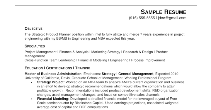Click Cross-Function Team Leadership text
This screenshot has width=211, height=110.
[x=50, y=60]
